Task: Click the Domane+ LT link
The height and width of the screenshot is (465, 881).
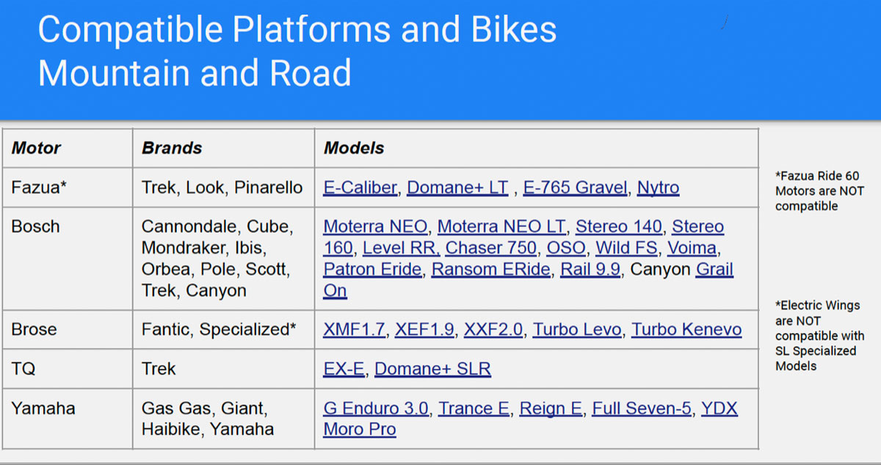Action: click(457, 188)
